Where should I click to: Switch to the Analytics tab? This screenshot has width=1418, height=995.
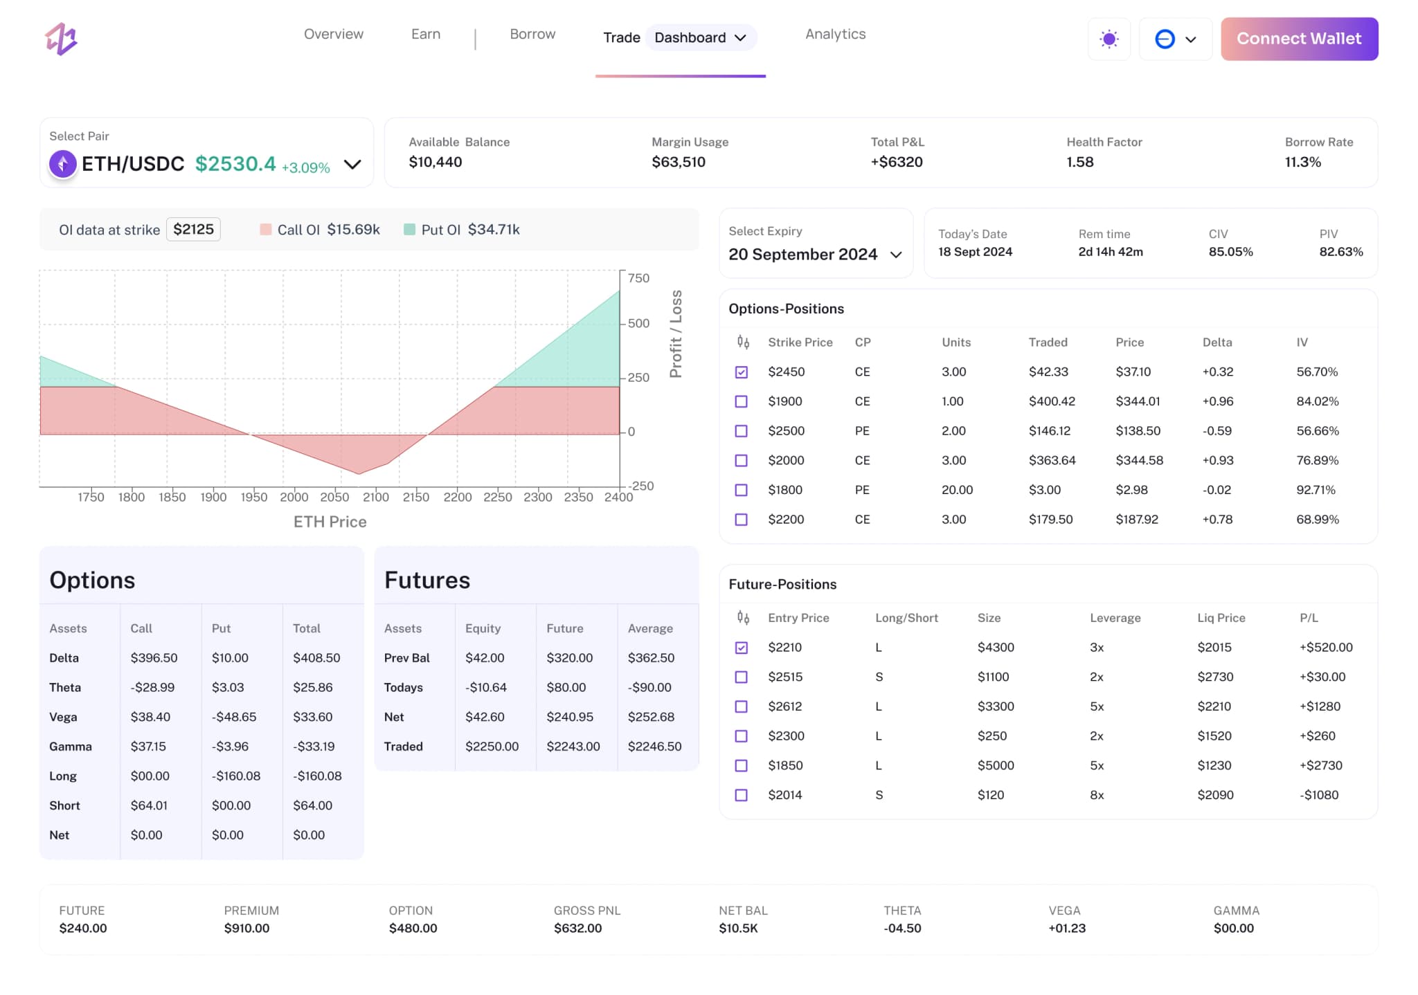coord(834,34)
